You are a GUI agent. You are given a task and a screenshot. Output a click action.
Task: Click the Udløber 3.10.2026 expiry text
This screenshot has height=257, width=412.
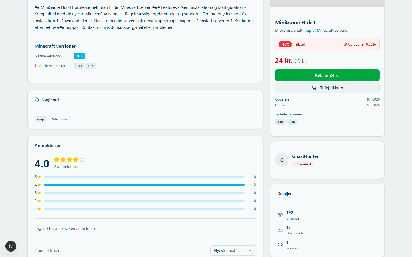[x=362, y=45]
